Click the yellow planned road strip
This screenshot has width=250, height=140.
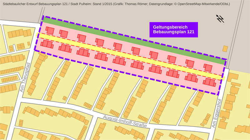point(130,57)
